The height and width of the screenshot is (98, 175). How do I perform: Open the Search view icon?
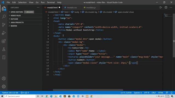coord(4,17)
